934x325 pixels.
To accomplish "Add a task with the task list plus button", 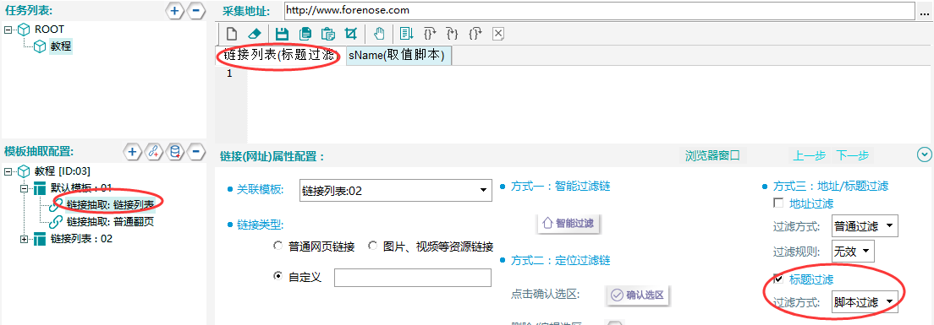I will [174, 11].
